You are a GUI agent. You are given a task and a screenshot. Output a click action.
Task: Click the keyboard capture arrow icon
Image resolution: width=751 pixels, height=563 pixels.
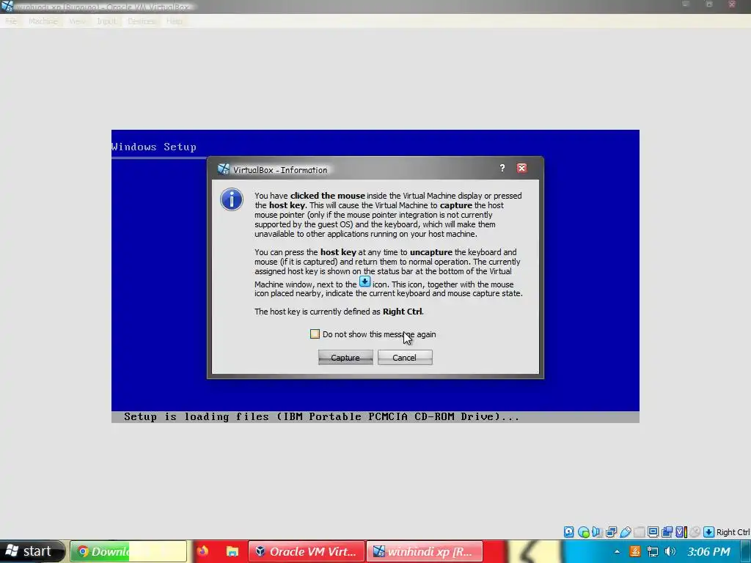click(709, 532)
